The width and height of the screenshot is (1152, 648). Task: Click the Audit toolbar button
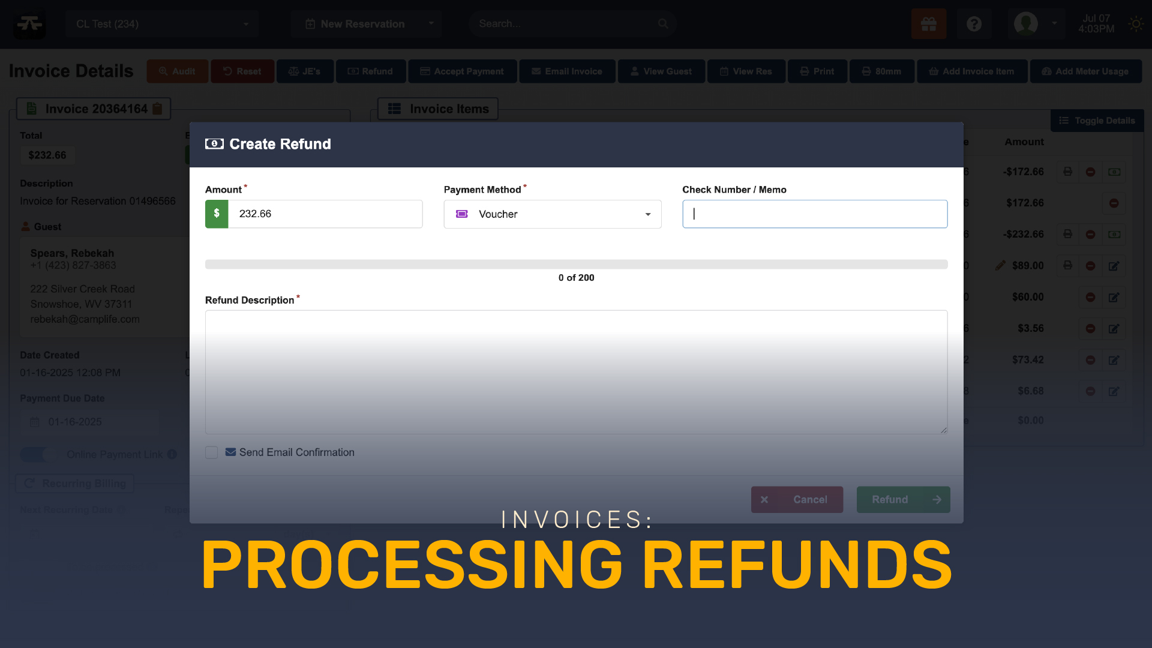177,71
